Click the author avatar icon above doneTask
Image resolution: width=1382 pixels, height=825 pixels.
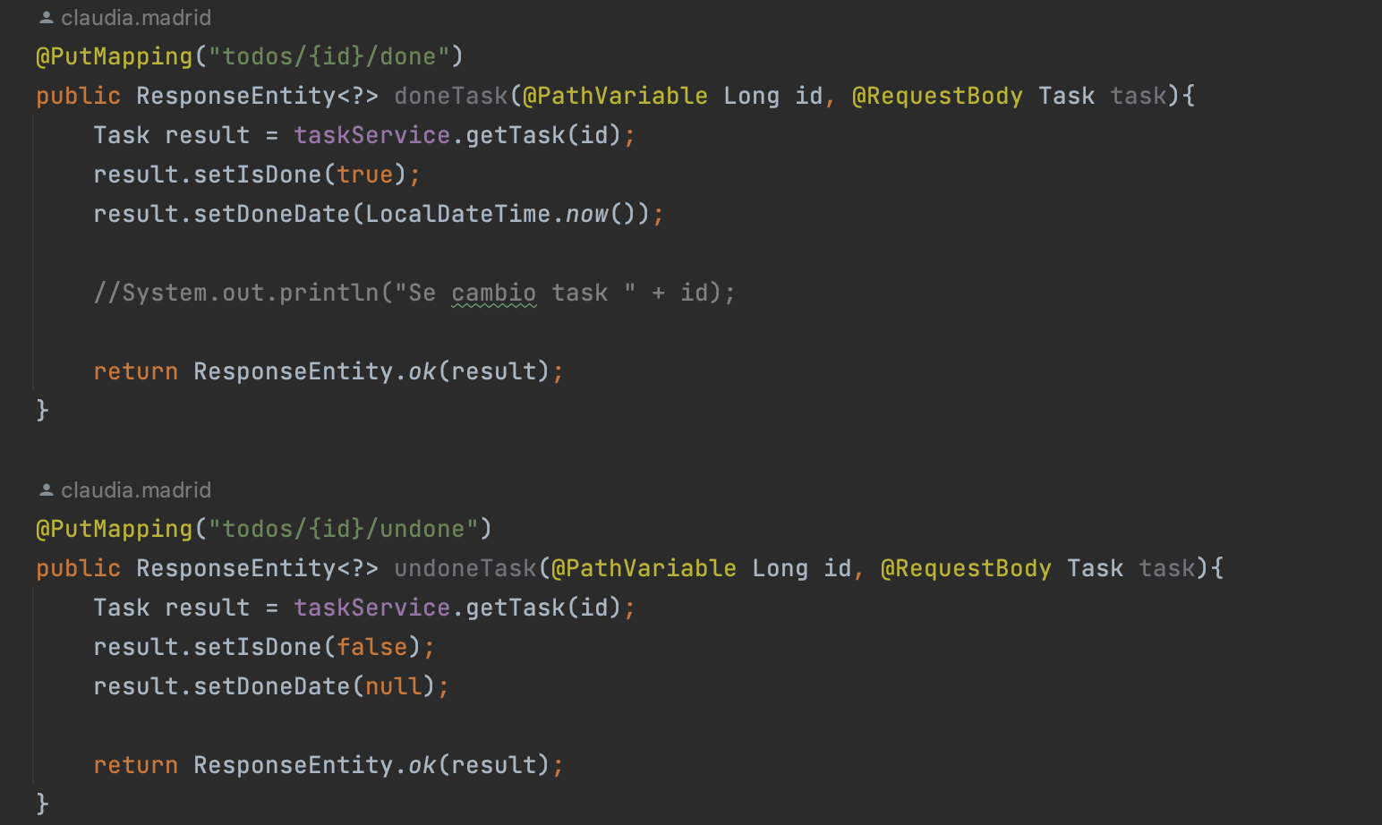click(45, 16)
